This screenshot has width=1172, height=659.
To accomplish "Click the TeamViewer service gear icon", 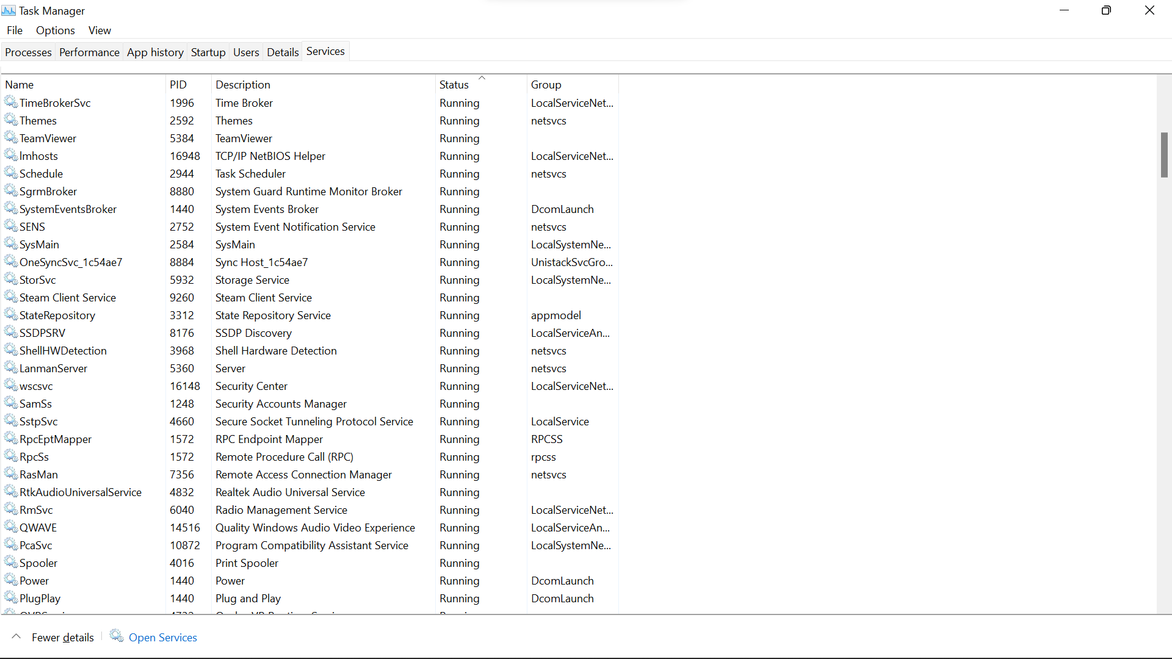I will (11, 137).
